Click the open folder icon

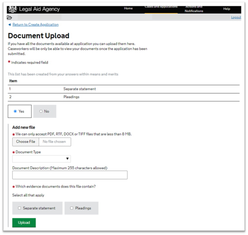9,17
